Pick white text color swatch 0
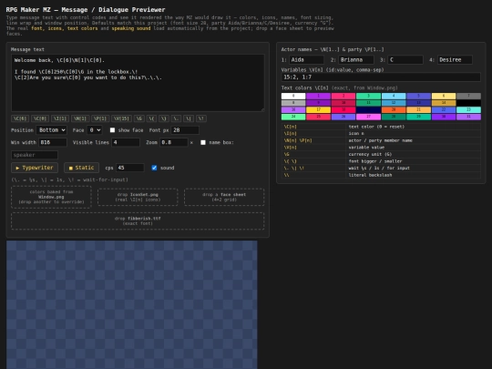This screenshot has width=492, height=369. pyautogui.click(x=293, y=96)
